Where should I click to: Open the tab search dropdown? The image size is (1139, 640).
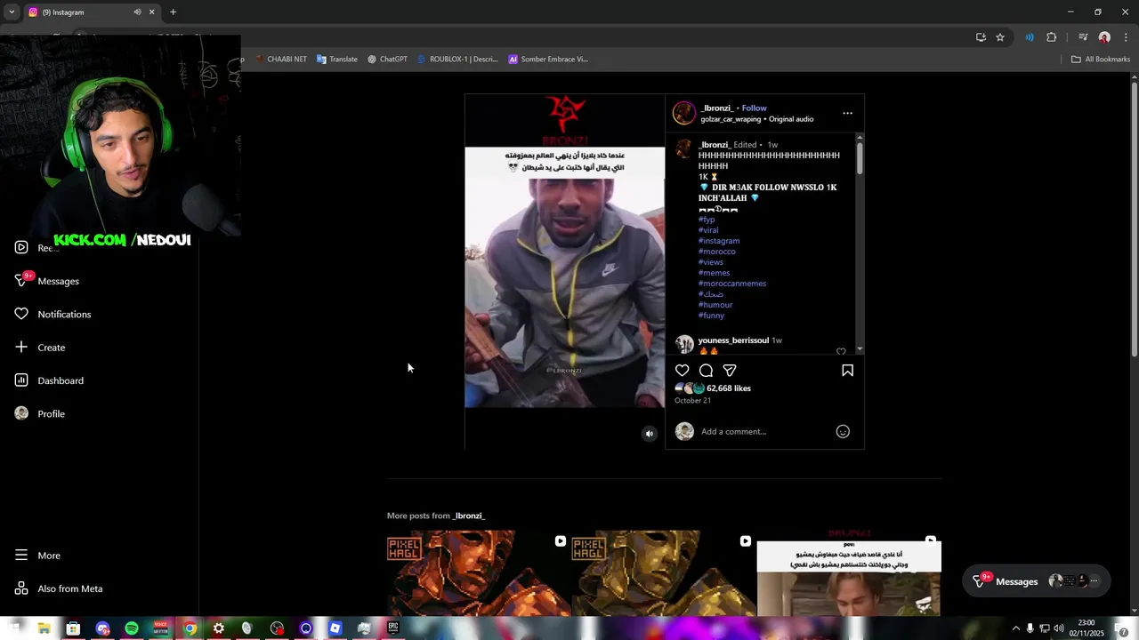click(x=12, y=12)
